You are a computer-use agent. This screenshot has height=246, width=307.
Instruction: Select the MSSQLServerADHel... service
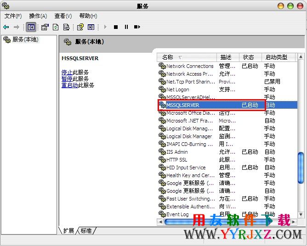click(227, 97)
